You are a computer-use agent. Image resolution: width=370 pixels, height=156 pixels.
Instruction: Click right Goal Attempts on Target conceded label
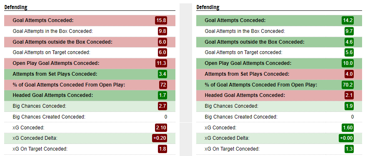243,52
